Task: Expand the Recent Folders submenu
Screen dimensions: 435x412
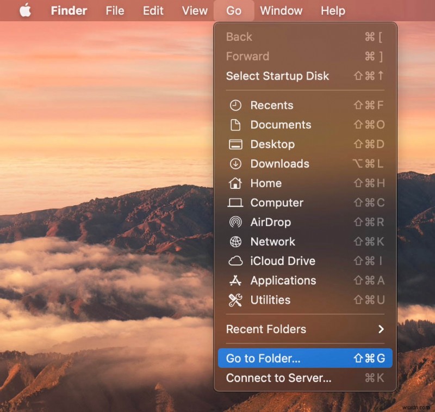Action: pyautogui.click(x=266, y=329)
